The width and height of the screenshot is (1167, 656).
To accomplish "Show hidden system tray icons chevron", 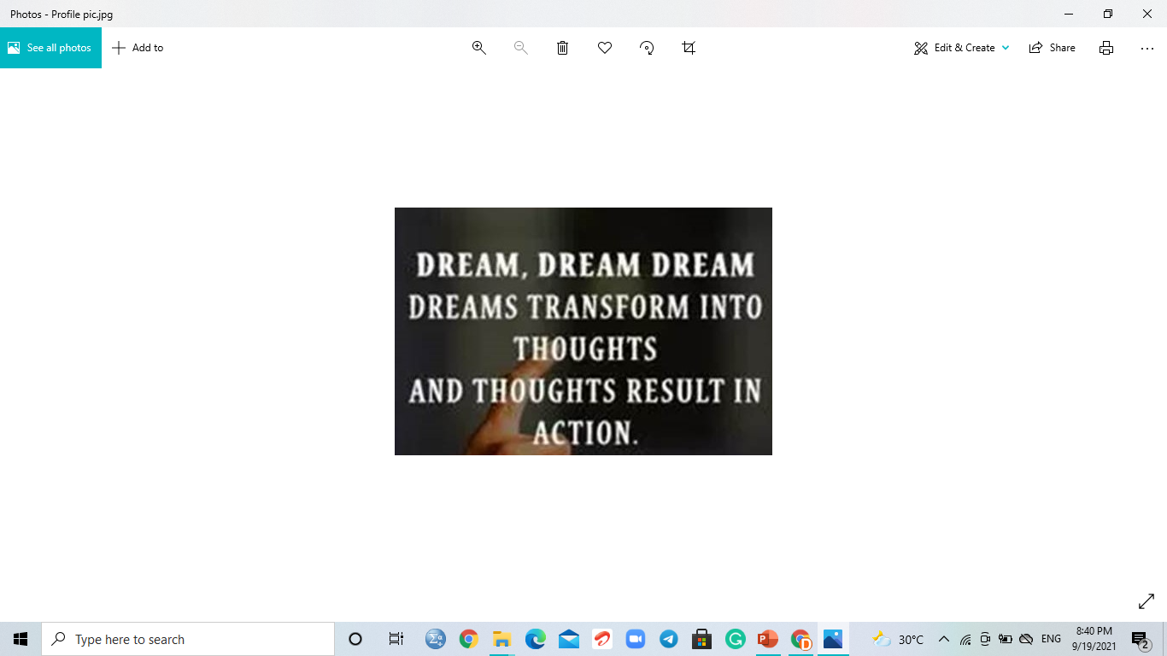I will (944, 639).
